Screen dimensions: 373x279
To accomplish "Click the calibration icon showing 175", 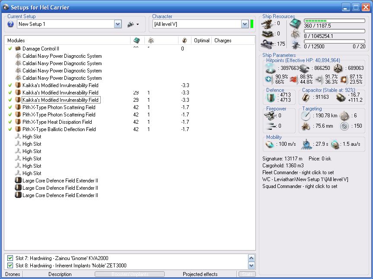I will (x=267, y=44).
